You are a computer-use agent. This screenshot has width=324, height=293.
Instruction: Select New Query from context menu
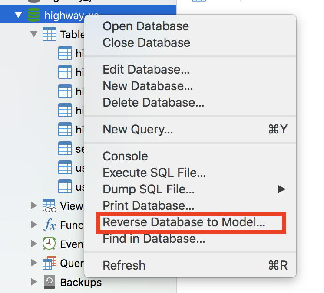pyautogui.click(x=138, y=129)
